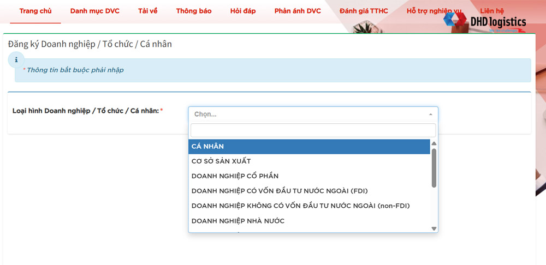Open the Thông báo menu item
Screen dimensions: 546x265
194,11
